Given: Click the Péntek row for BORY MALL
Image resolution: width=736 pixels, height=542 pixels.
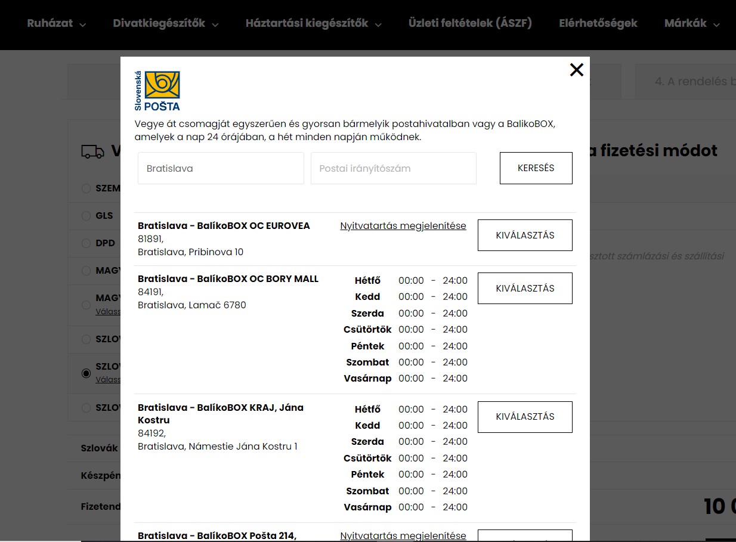Looking at the screenshot, I should click(406, 346).
